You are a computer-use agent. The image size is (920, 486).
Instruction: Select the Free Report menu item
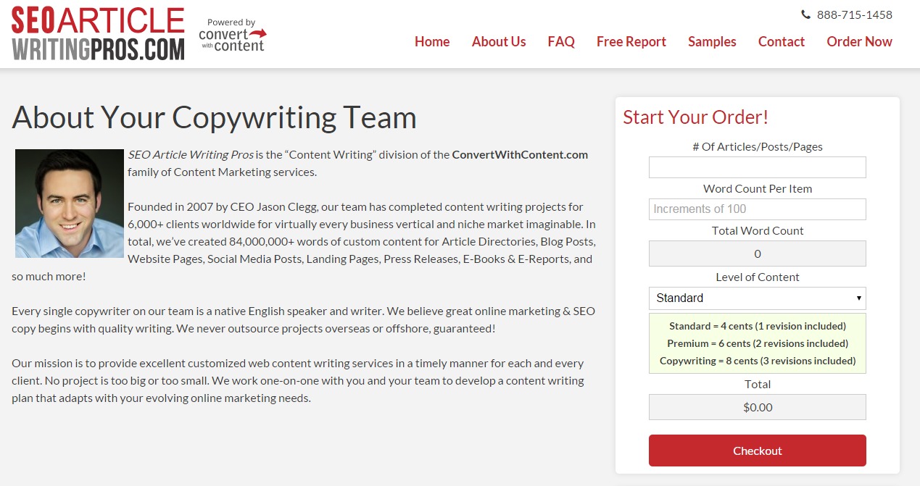pos(631,42)
